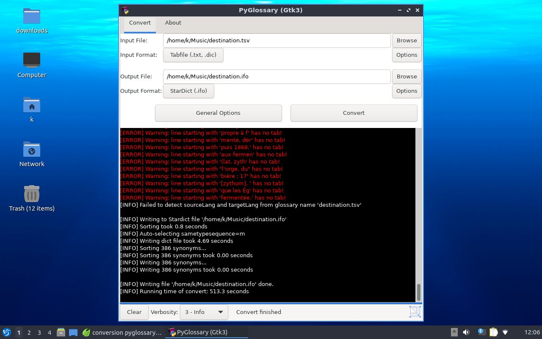Click the log console vertical scrollbar thumb
The image size is (542, 339).
point(419,292)
